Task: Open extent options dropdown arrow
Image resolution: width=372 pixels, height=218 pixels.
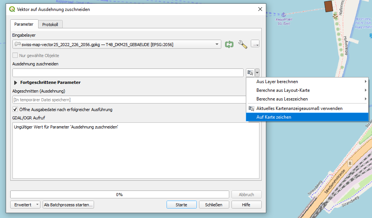Action: (x=258, y=73)
